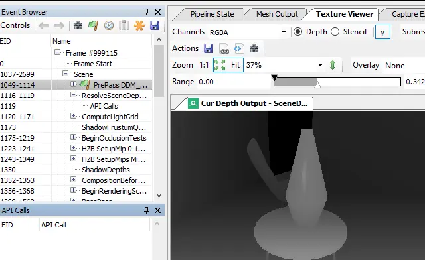Set zoom to 1:1
This screenshot has height=260, width=425.
204,65
